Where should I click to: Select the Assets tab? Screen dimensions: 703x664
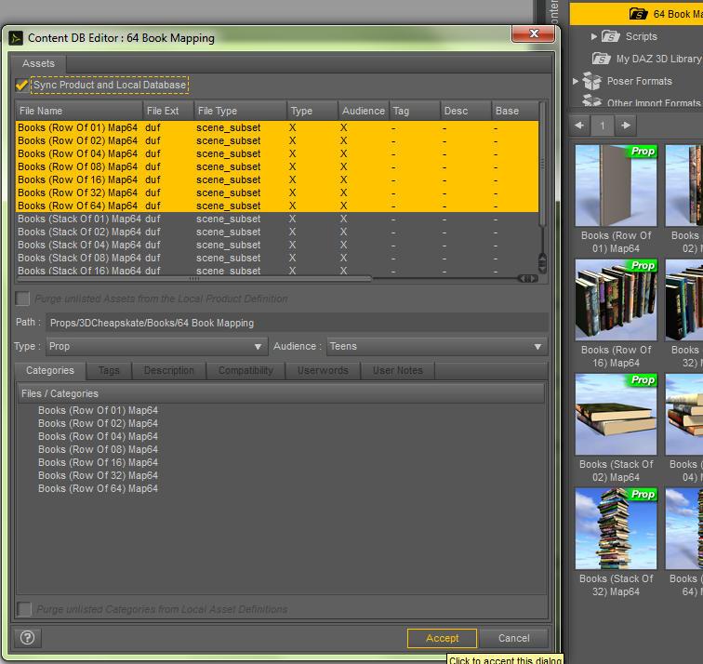(38, 63)
